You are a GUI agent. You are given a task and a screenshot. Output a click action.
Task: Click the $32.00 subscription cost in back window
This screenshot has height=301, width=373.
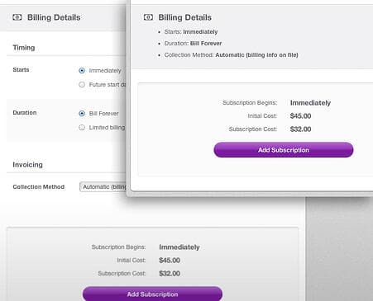[x=170, y=274]
